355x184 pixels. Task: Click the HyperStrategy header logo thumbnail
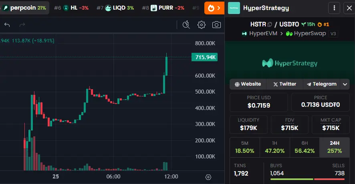[234, 8]
